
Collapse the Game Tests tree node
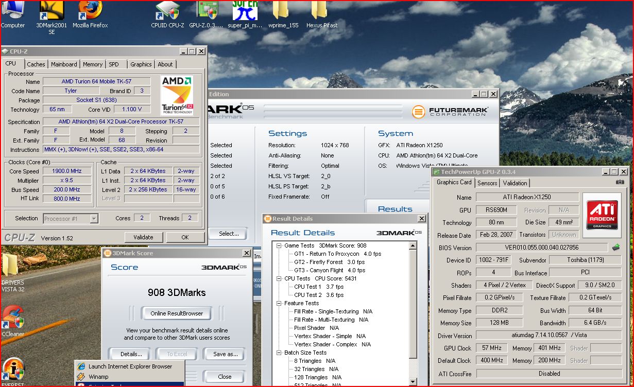point(279,245)
